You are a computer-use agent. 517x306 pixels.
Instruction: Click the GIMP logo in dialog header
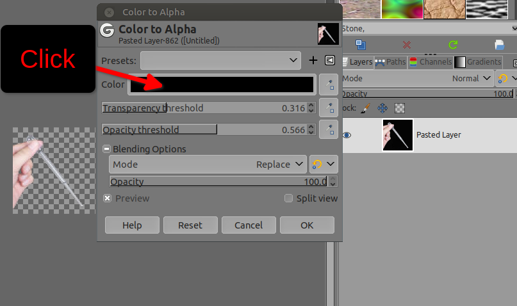point(107,31)
